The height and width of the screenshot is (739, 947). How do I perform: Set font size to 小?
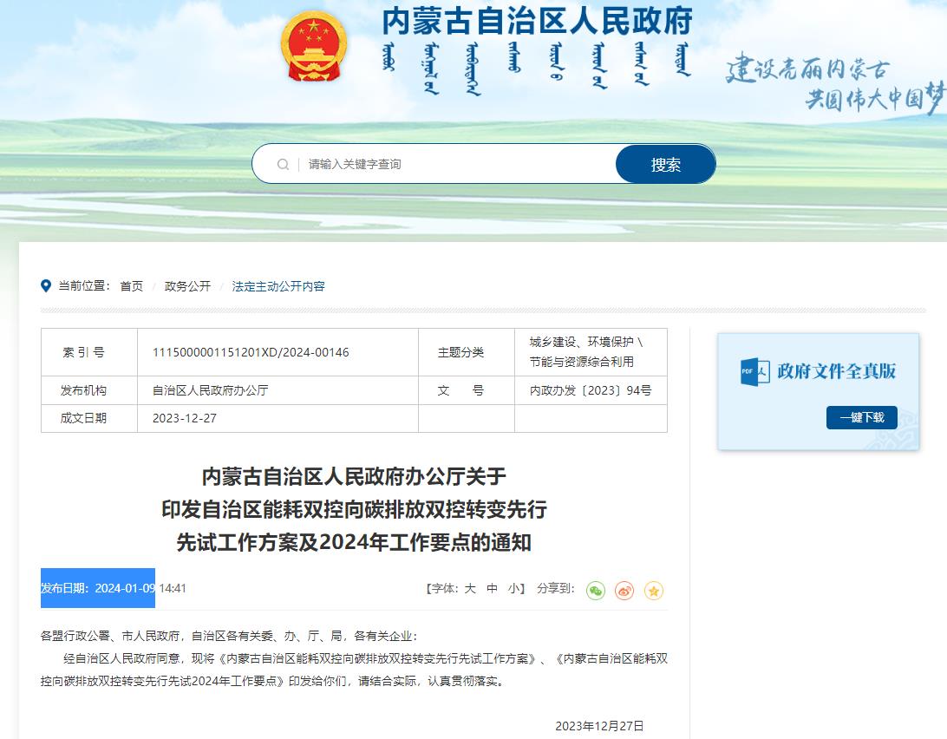pyautogui.click(x=514, y=588)
